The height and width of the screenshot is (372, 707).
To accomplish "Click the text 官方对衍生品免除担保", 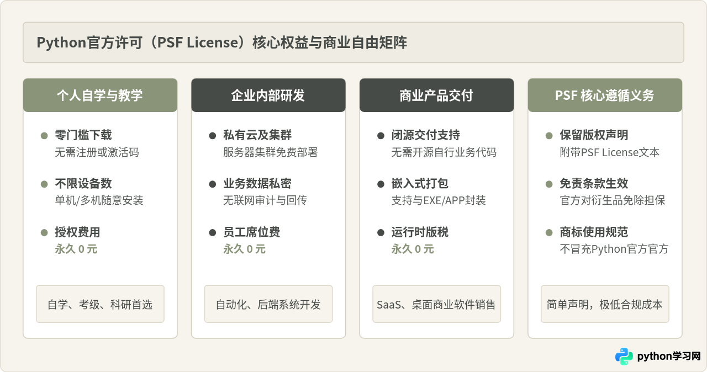I will click(x=613, y=200).
